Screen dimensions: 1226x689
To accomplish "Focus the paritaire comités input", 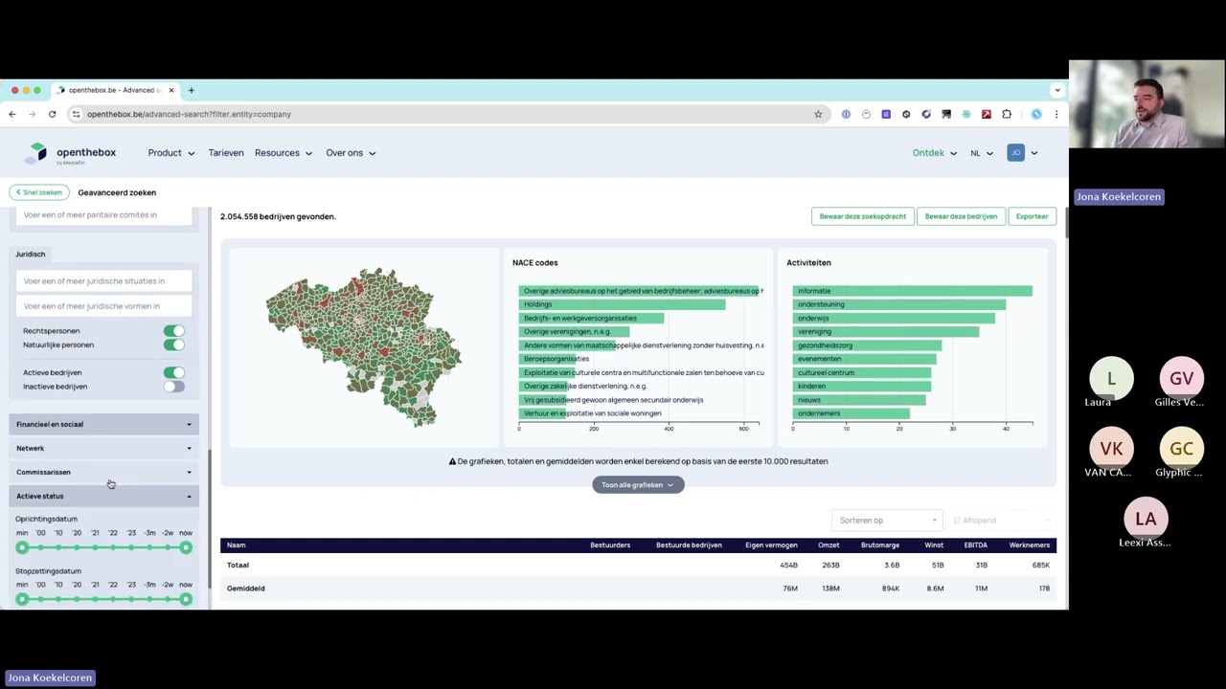I will pos(103,215).
